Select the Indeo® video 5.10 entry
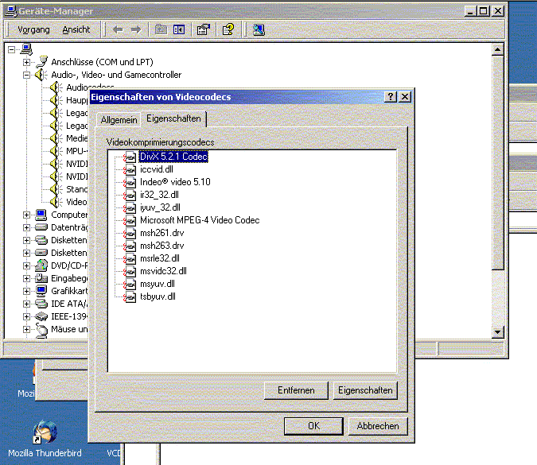Image resolution: width=537 pixels, height=465 pixels. tap(175, 182)
